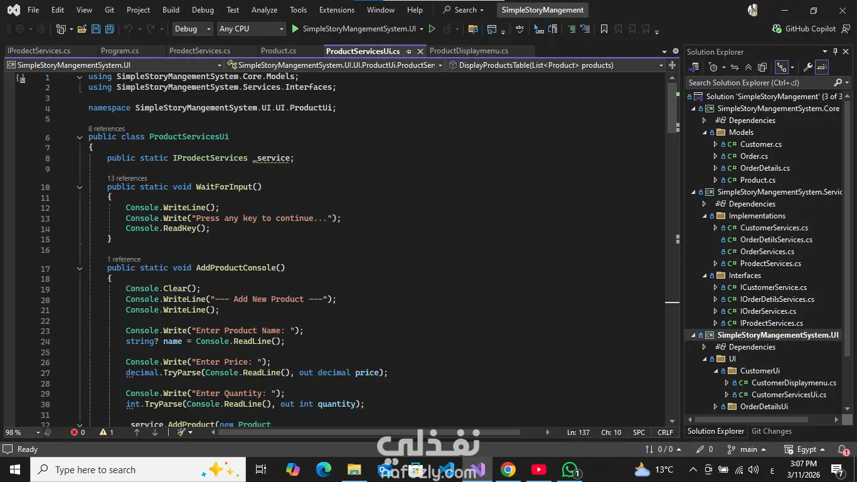Open Google Chrome from the taskbar
This screenshot has height=482, width=857.
[x=508, y=469]
